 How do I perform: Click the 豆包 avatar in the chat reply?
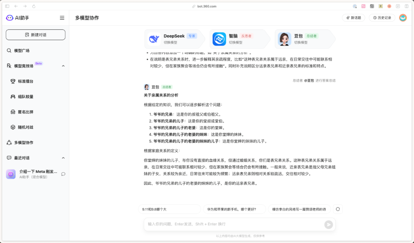coord(146,87)
